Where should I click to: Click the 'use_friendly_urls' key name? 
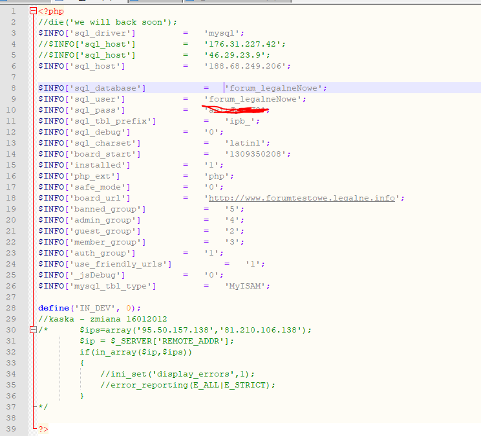(x=120, y=264)
